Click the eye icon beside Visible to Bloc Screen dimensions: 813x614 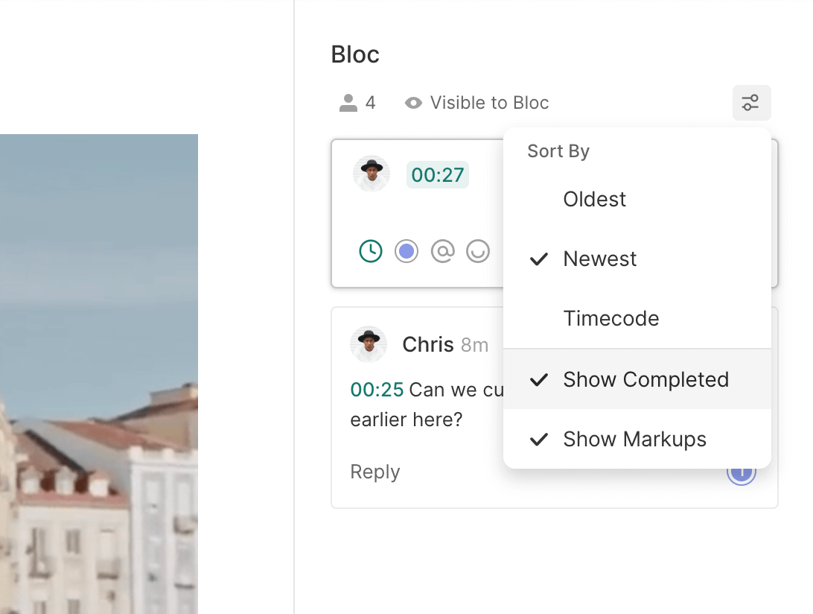[413, 103]
